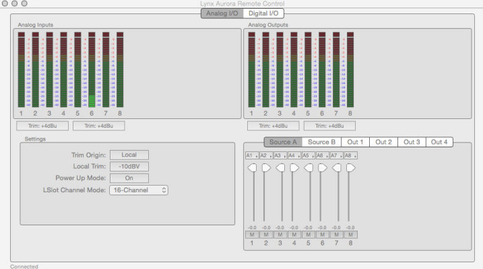Click analog input 1 level meter

click(22, 70)
